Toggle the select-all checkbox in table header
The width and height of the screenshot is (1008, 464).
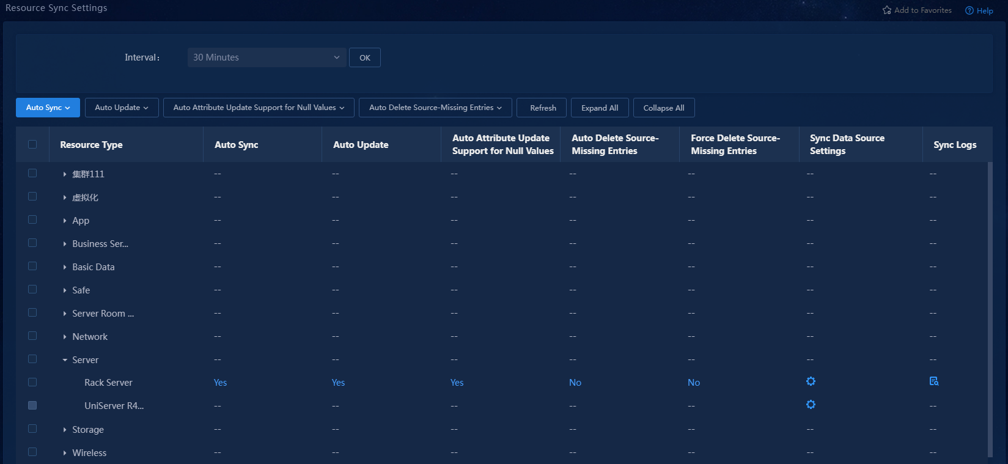pyautogui.click(x=32, y=144)
